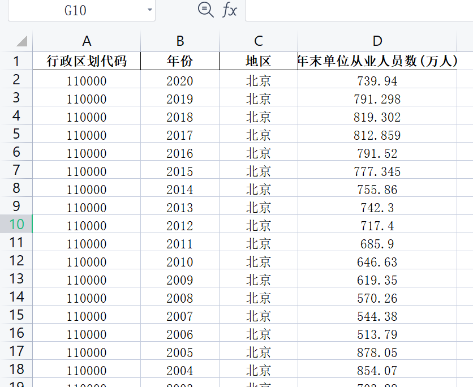
Task: Select column D header
Action: coord(377,41)
